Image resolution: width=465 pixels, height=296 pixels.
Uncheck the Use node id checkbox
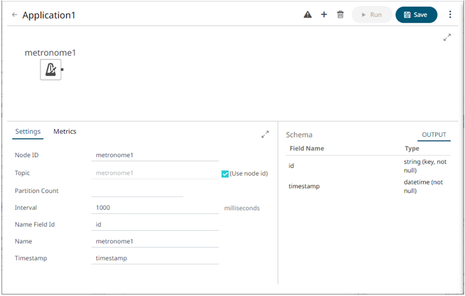coord(225,174)
